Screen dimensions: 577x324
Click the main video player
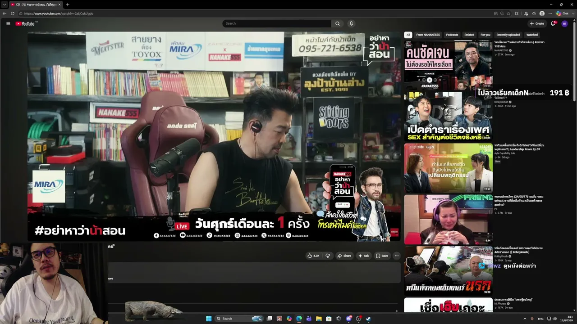click(214, 136)
